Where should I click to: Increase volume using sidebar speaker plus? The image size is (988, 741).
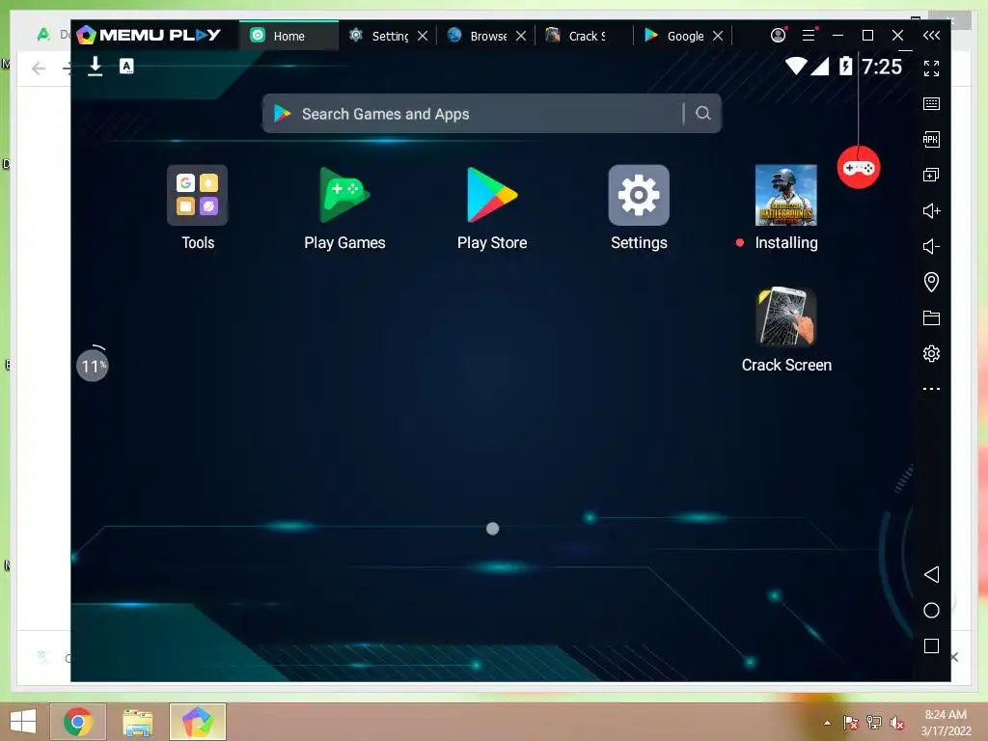(x=931, y=210)
